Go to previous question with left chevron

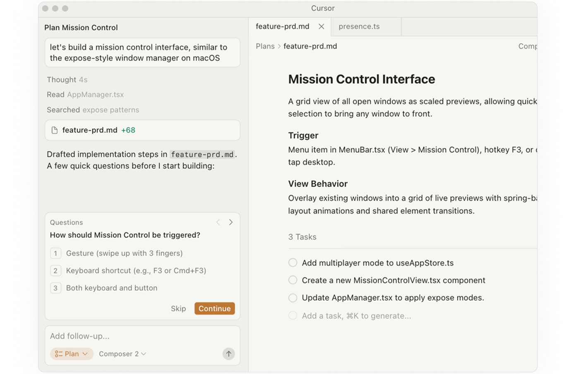tap(218, 222)
